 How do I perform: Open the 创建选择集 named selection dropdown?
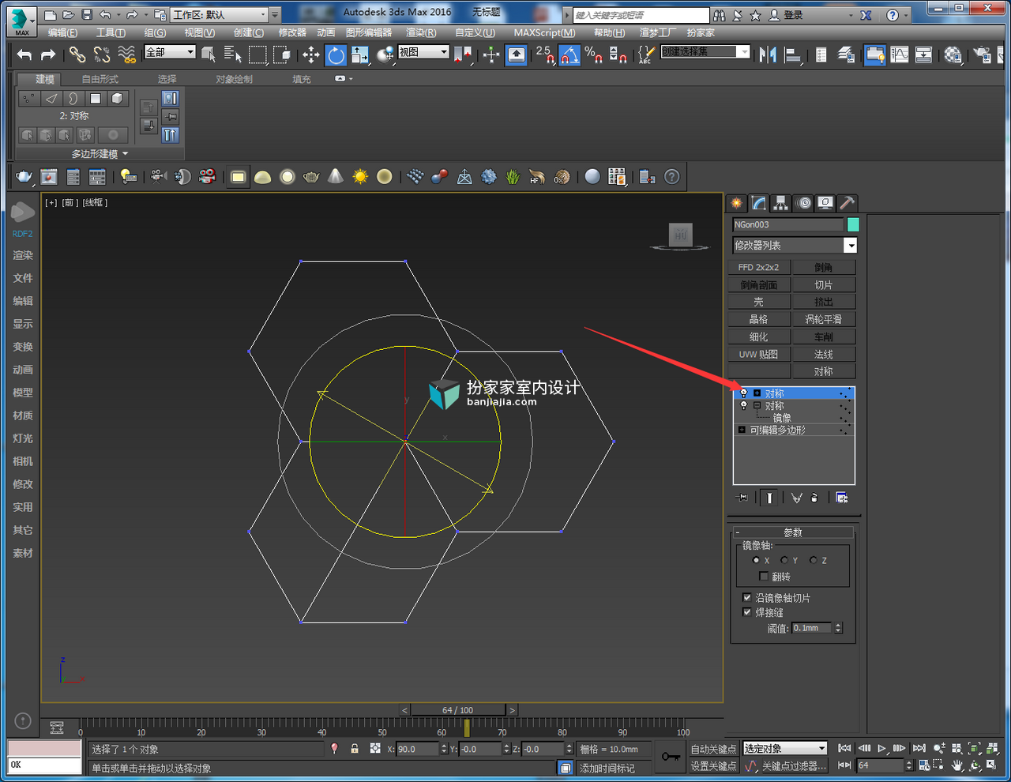705,52
